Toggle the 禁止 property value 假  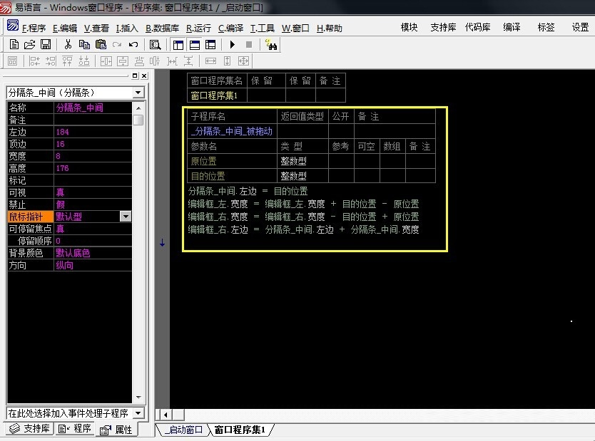pos(93,205)
